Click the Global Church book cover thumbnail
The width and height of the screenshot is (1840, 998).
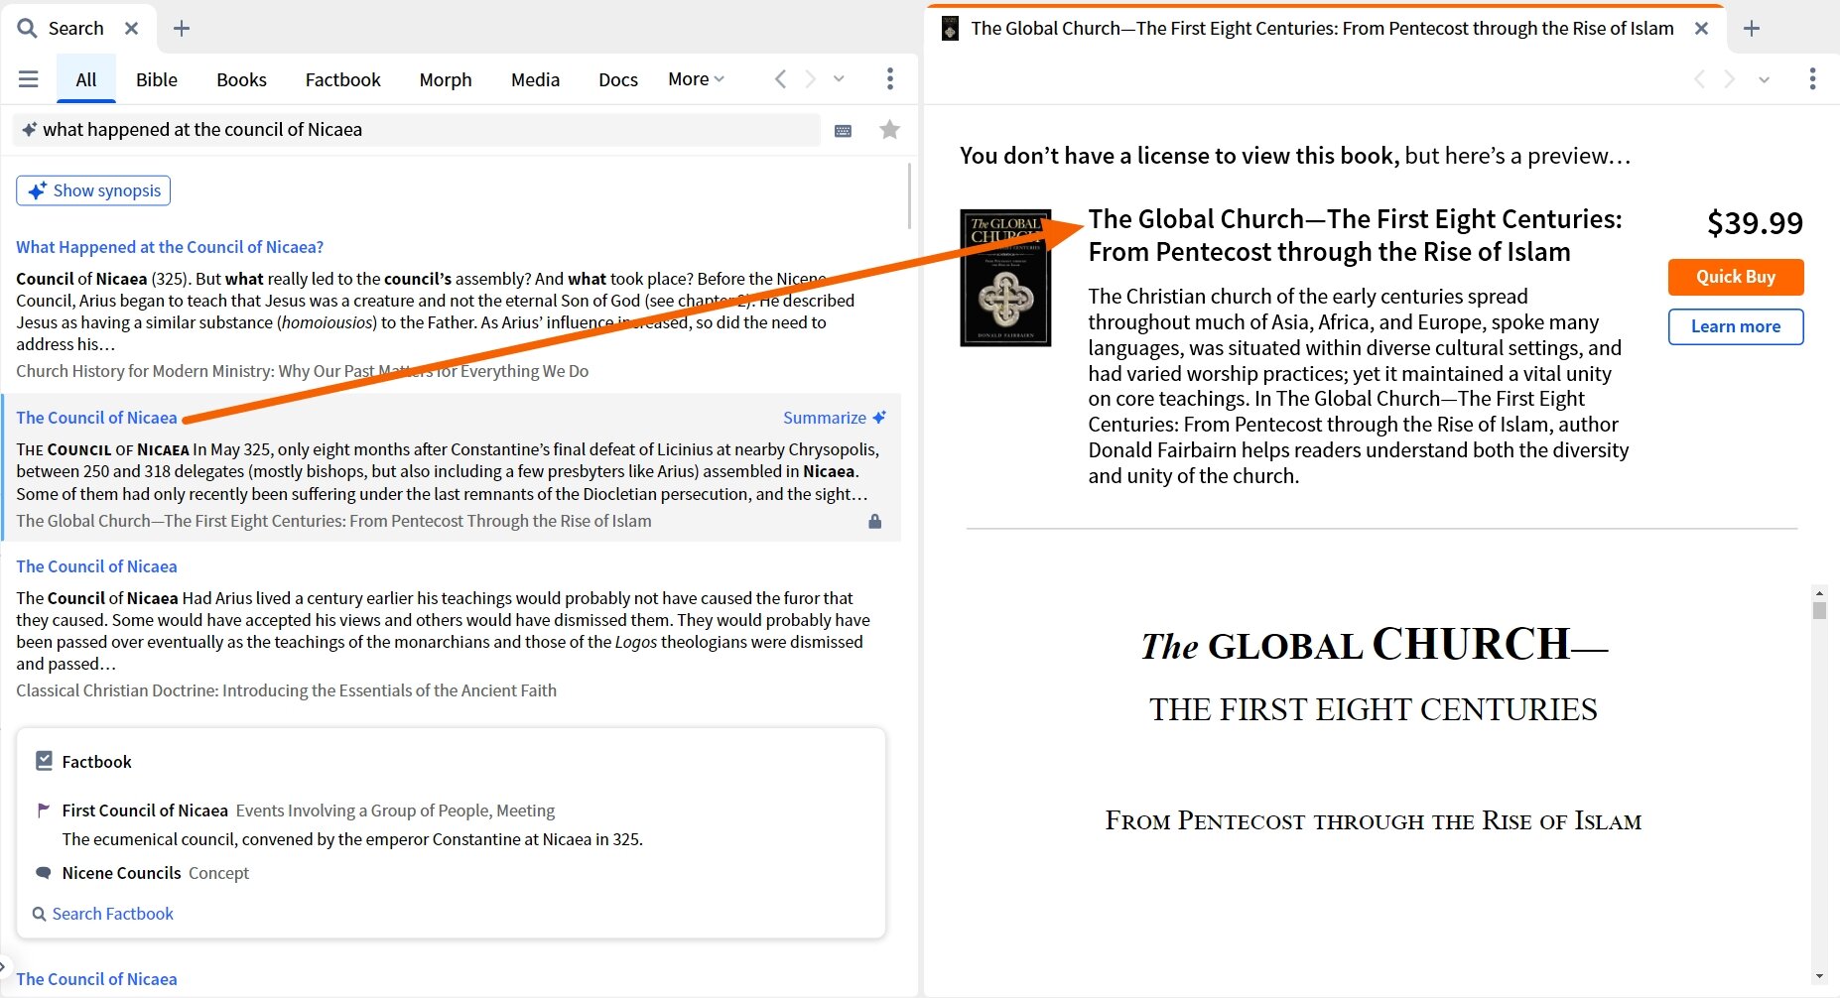coord(1005,278)
